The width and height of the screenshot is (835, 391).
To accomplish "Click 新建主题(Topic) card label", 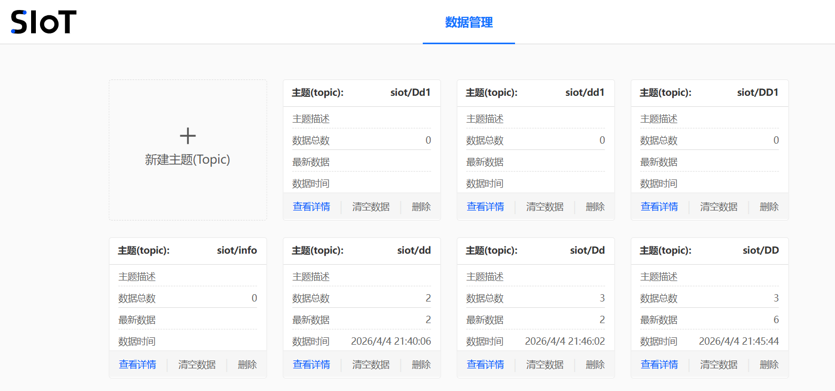I will tap(188, 159).
